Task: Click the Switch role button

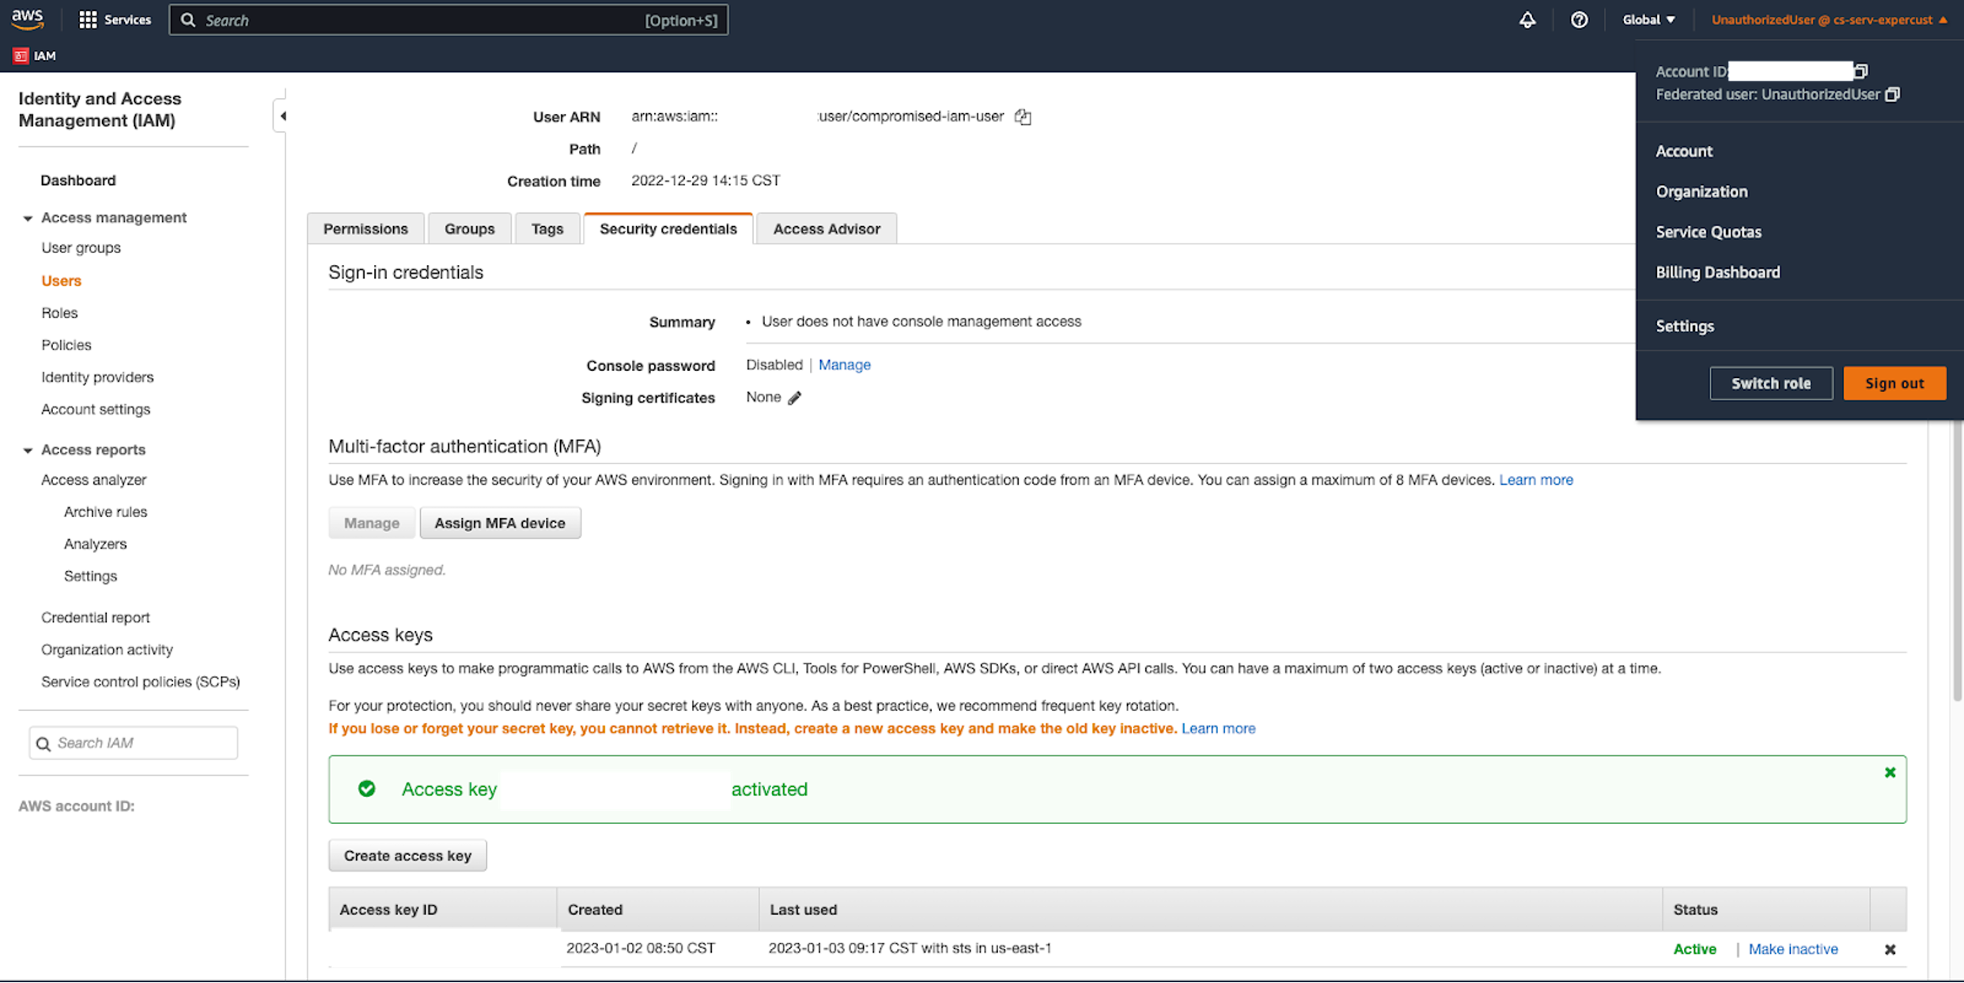Action: click(x=1770, y=383)
